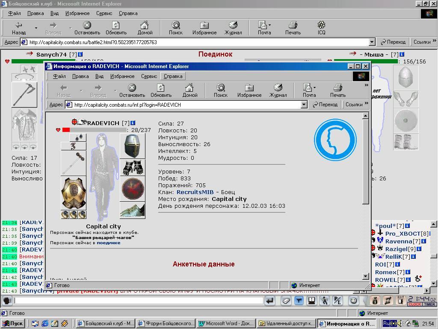Open Справка menu in RADEVICH info window
The image size is (438, 329).
[173, 76]
